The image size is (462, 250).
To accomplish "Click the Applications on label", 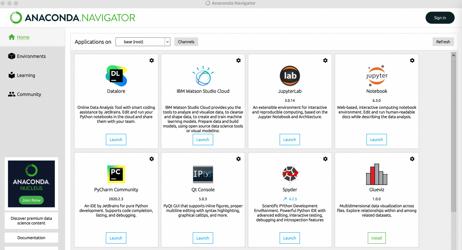I will 93,42.
